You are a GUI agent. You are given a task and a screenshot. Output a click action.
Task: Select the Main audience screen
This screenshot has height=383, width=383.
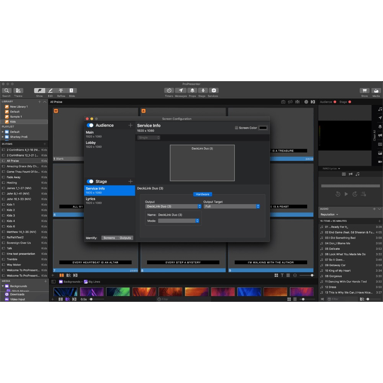[x=110, y=134]
